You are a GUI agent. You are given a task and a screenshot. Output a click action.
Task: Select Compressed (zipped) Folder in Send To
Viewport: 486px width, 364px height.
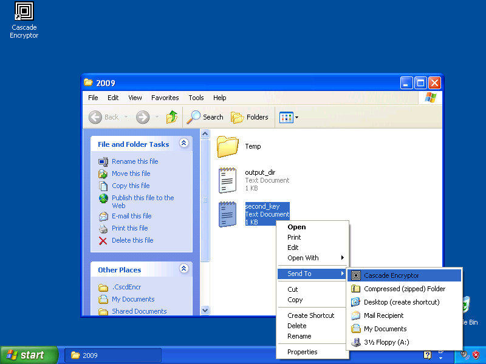pos(404,289)
